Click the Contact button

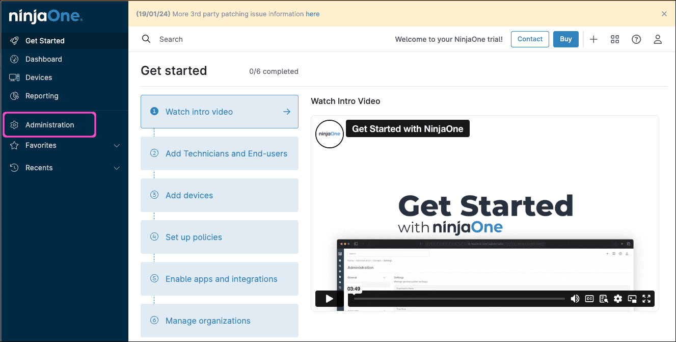click(530, 39)
